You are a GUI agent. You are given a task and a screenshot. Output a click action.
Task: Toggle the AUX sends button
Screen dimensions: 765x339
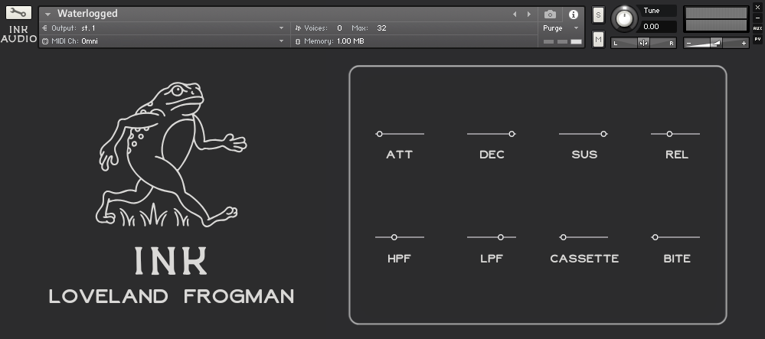(x=757, y=28)
